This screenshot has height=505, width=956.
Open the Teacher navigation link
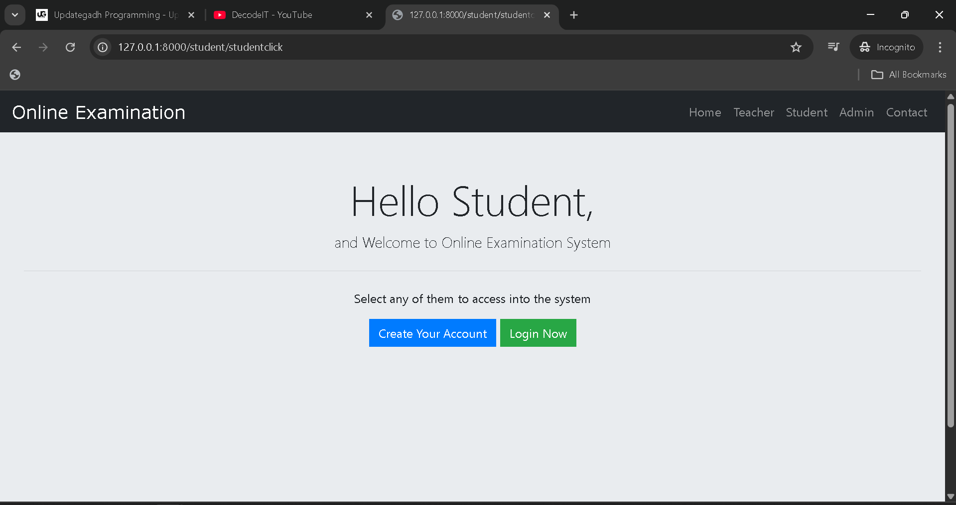753,112
